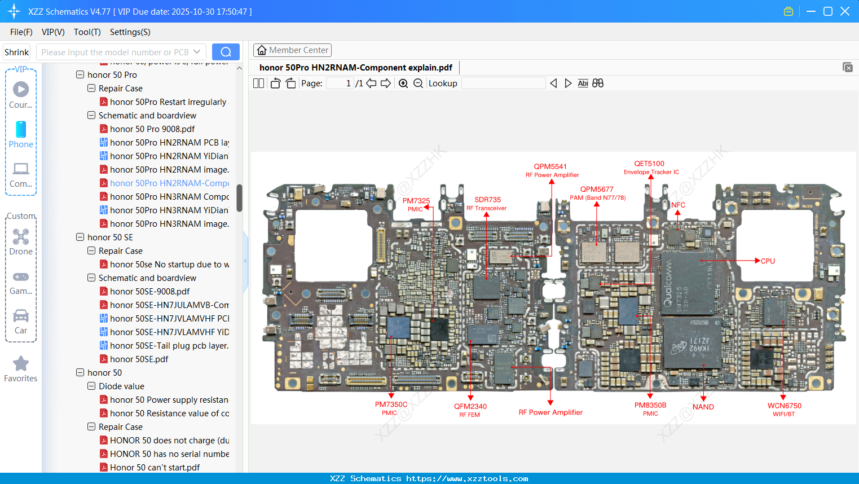Collapse the Diode value folder

point(91,386)
